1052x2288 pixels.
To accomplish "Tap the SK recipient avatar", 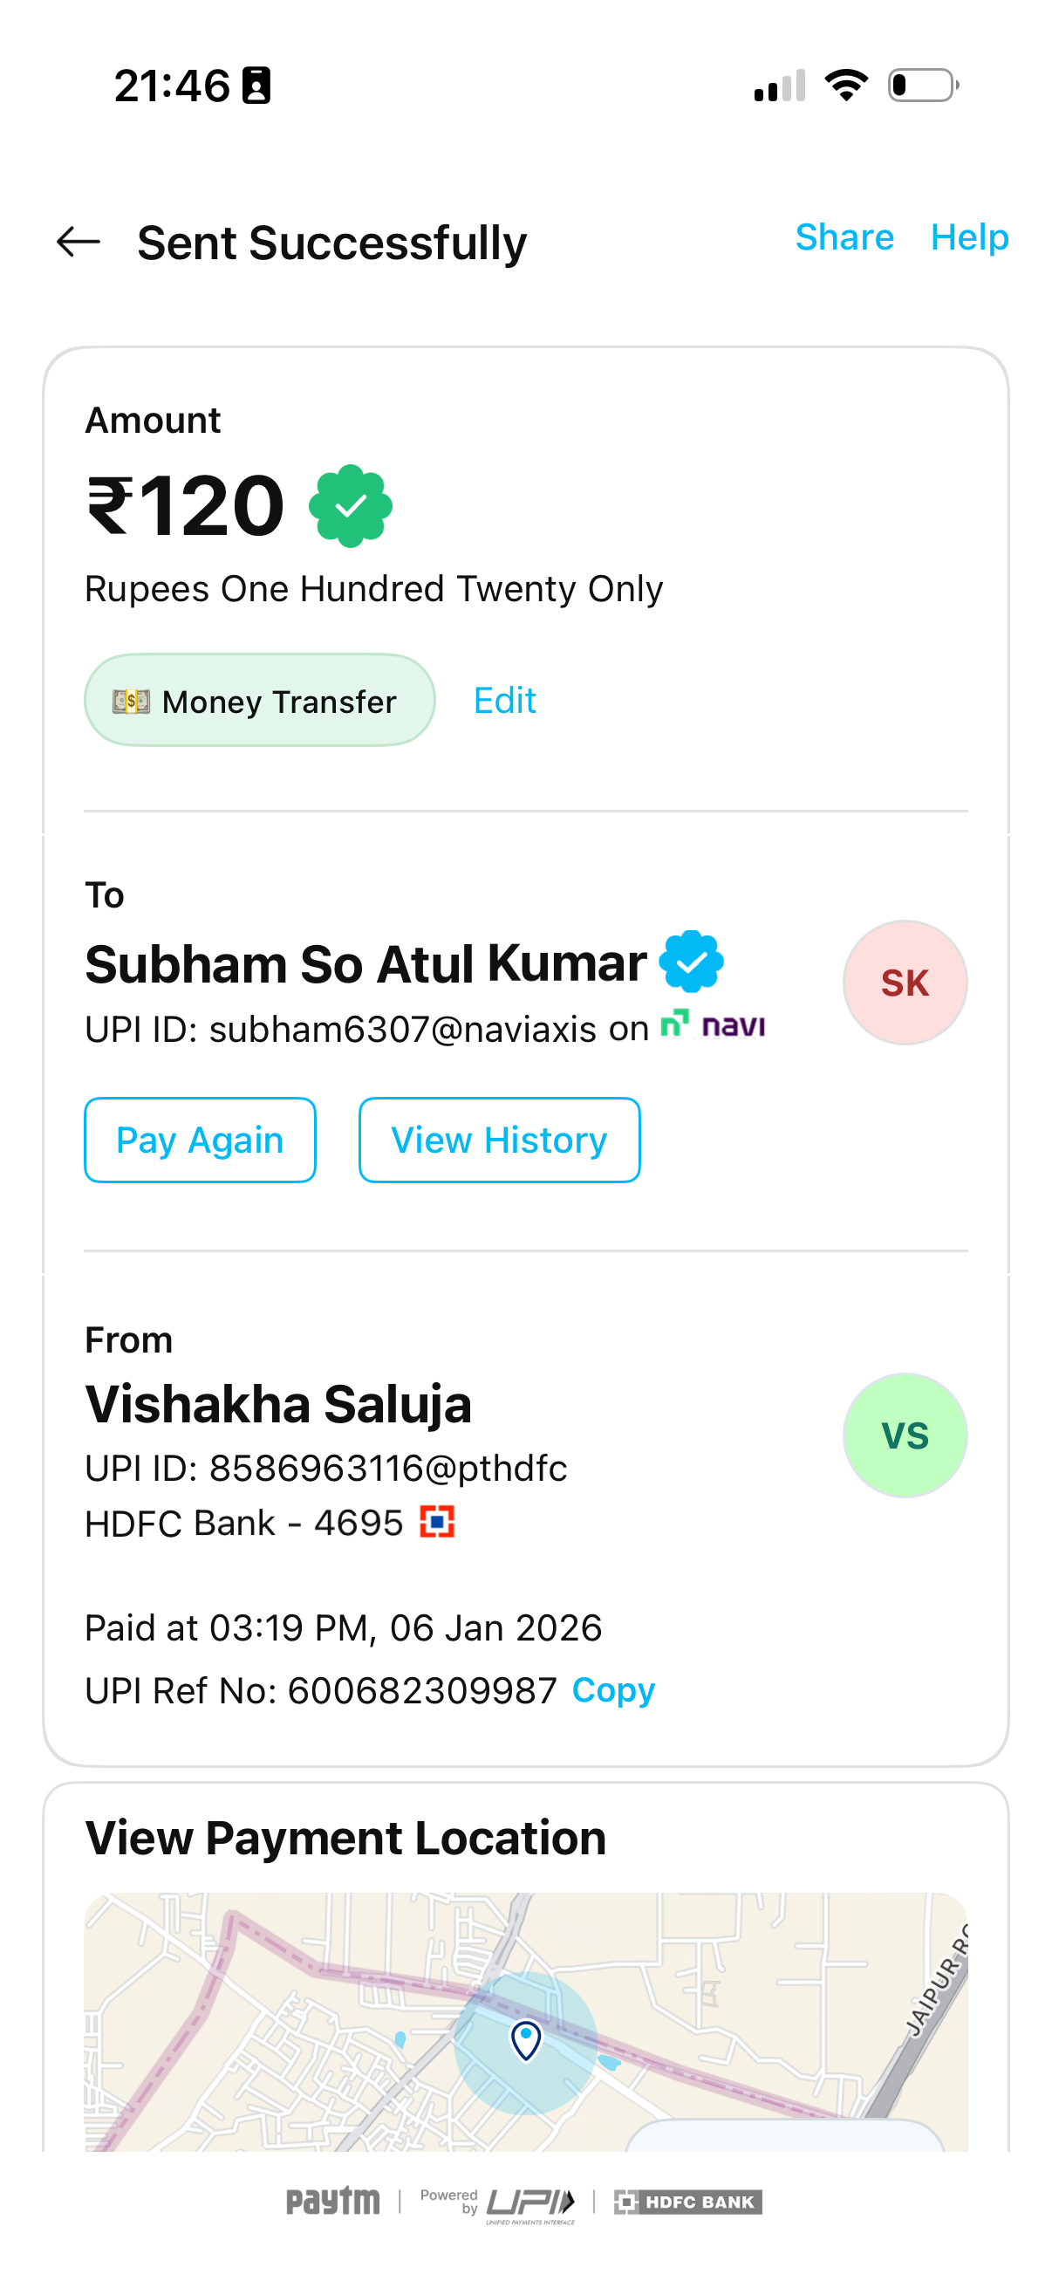I will [904, 983].
